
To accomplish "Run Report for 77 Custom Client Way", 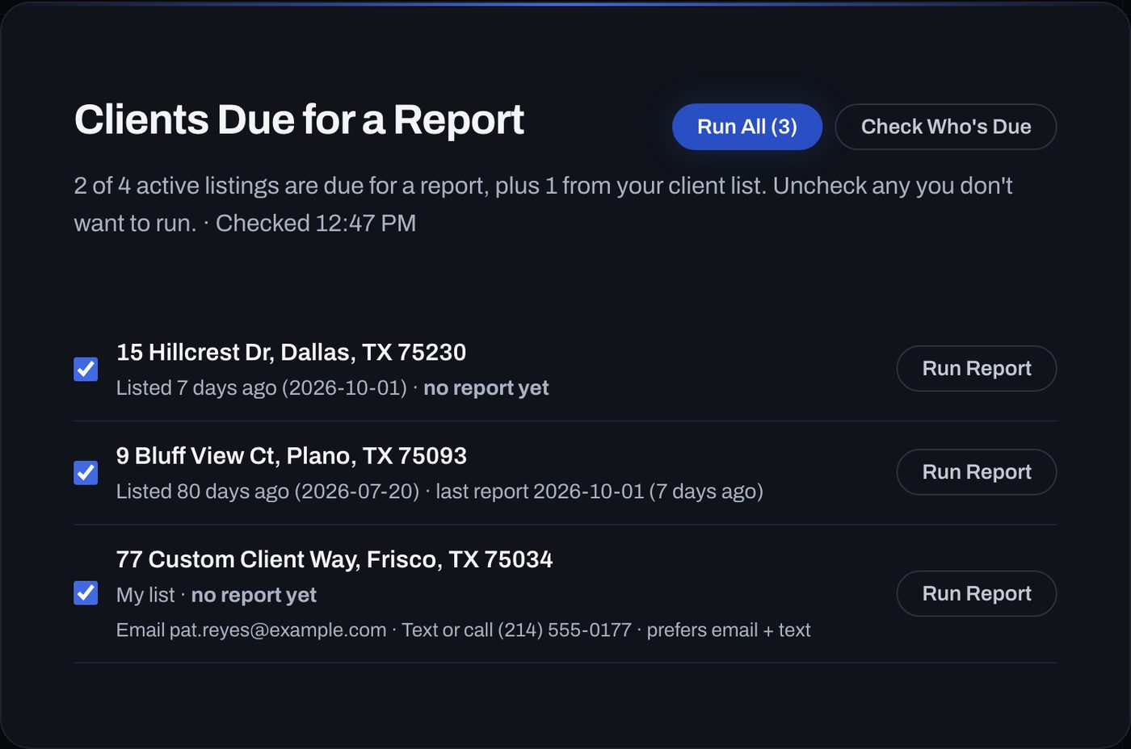I will coord(977,593).
